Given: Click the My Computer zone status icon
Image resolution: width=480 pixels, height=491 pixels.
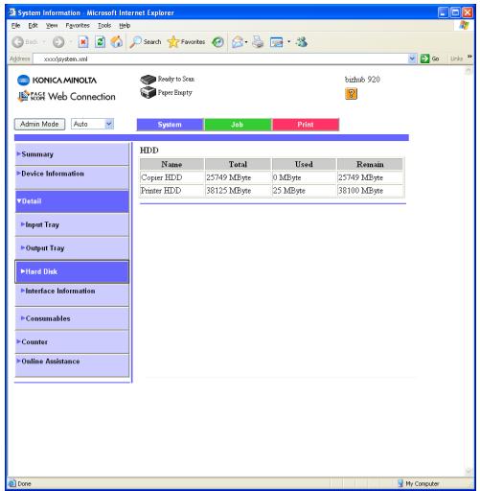Looking at the screenshot, I should click(x=400, y=483).
